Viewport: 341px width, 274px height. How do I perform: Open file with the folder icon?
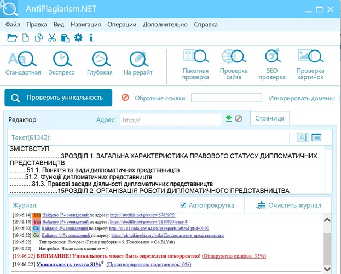pyautogui.click(x=12, y=38)
